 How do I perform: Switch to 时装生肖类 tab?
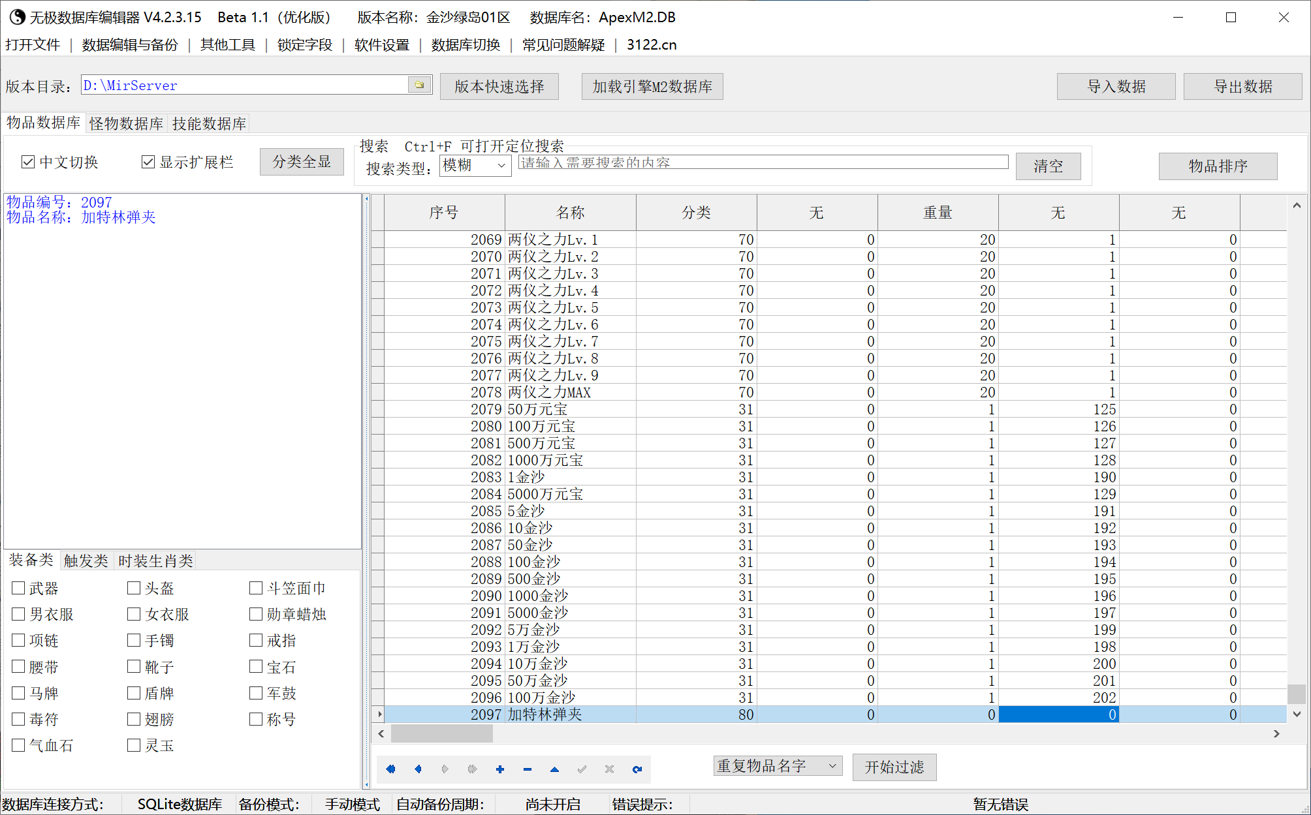tap(156, 561)
